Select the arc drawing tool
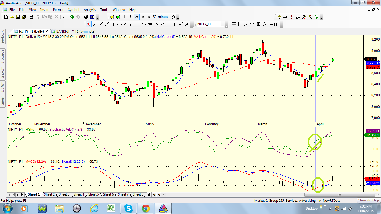The image size is (381, 214). (x=168, y=24)
